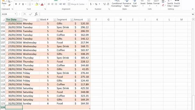
Task: Open the Segment filter dropdown
Action: (72, 20)
